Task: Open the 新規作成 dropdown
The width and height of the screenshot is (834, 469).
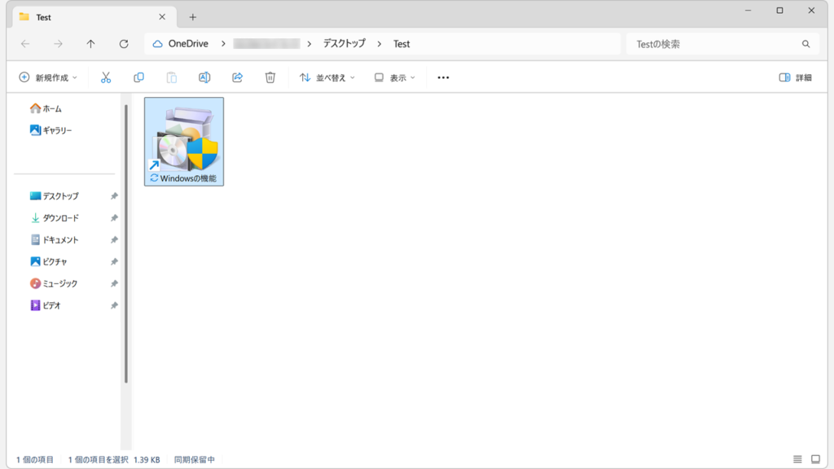Action: (x=48, y=77)
